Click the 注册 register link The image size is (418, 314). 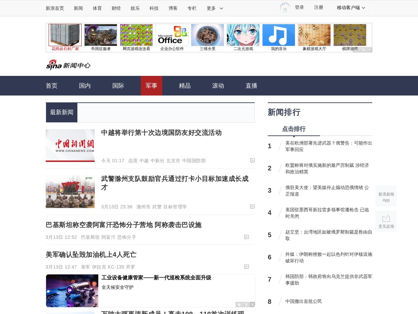[318, 8]
